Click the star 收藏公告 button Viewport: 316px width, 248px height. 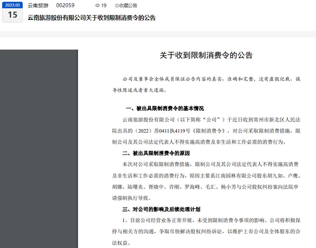pos(126,5)
